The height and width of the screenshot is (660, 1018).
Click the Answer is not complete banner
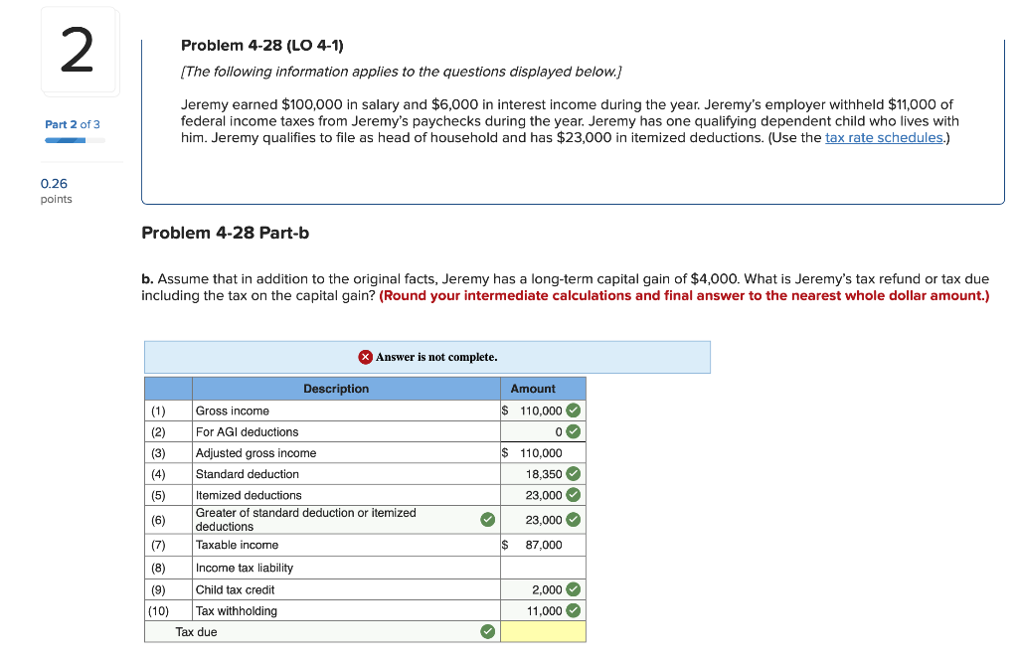tap(427, 357)
